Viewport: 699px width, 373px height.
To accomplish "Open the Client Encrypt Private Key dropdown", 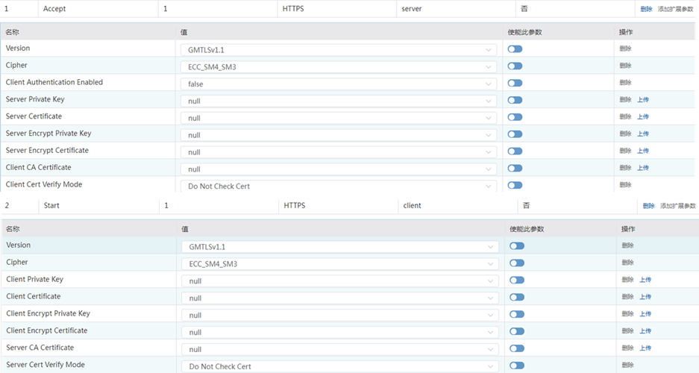I will pos(340,315).
